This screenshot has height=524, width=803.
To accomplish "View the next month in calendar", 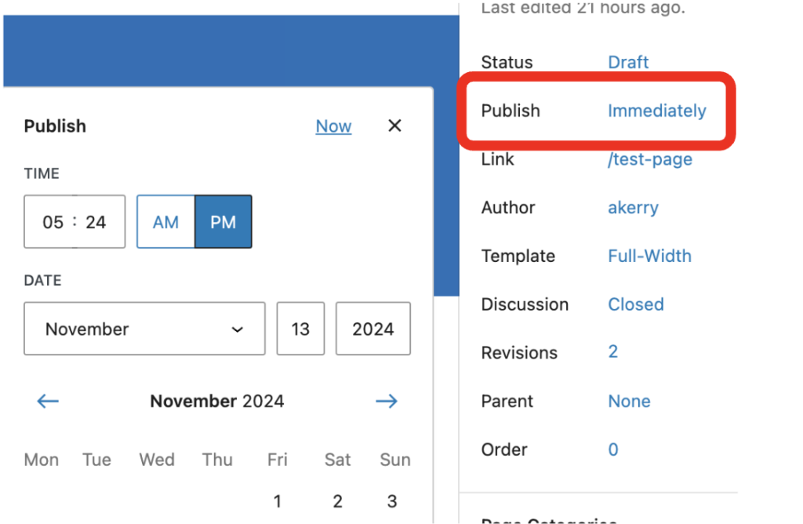I will click(387, 402).
